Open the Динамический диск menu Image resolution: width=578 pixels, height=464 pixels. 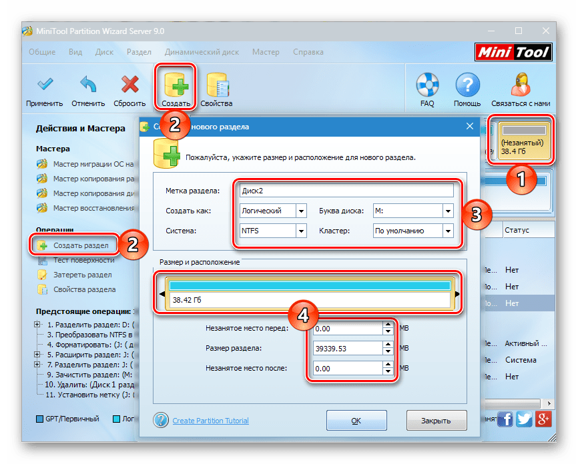(x=202, y=52)
